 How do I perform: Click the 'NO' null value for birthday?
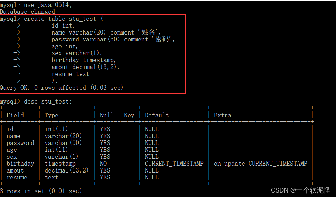[x=103, y=164]
